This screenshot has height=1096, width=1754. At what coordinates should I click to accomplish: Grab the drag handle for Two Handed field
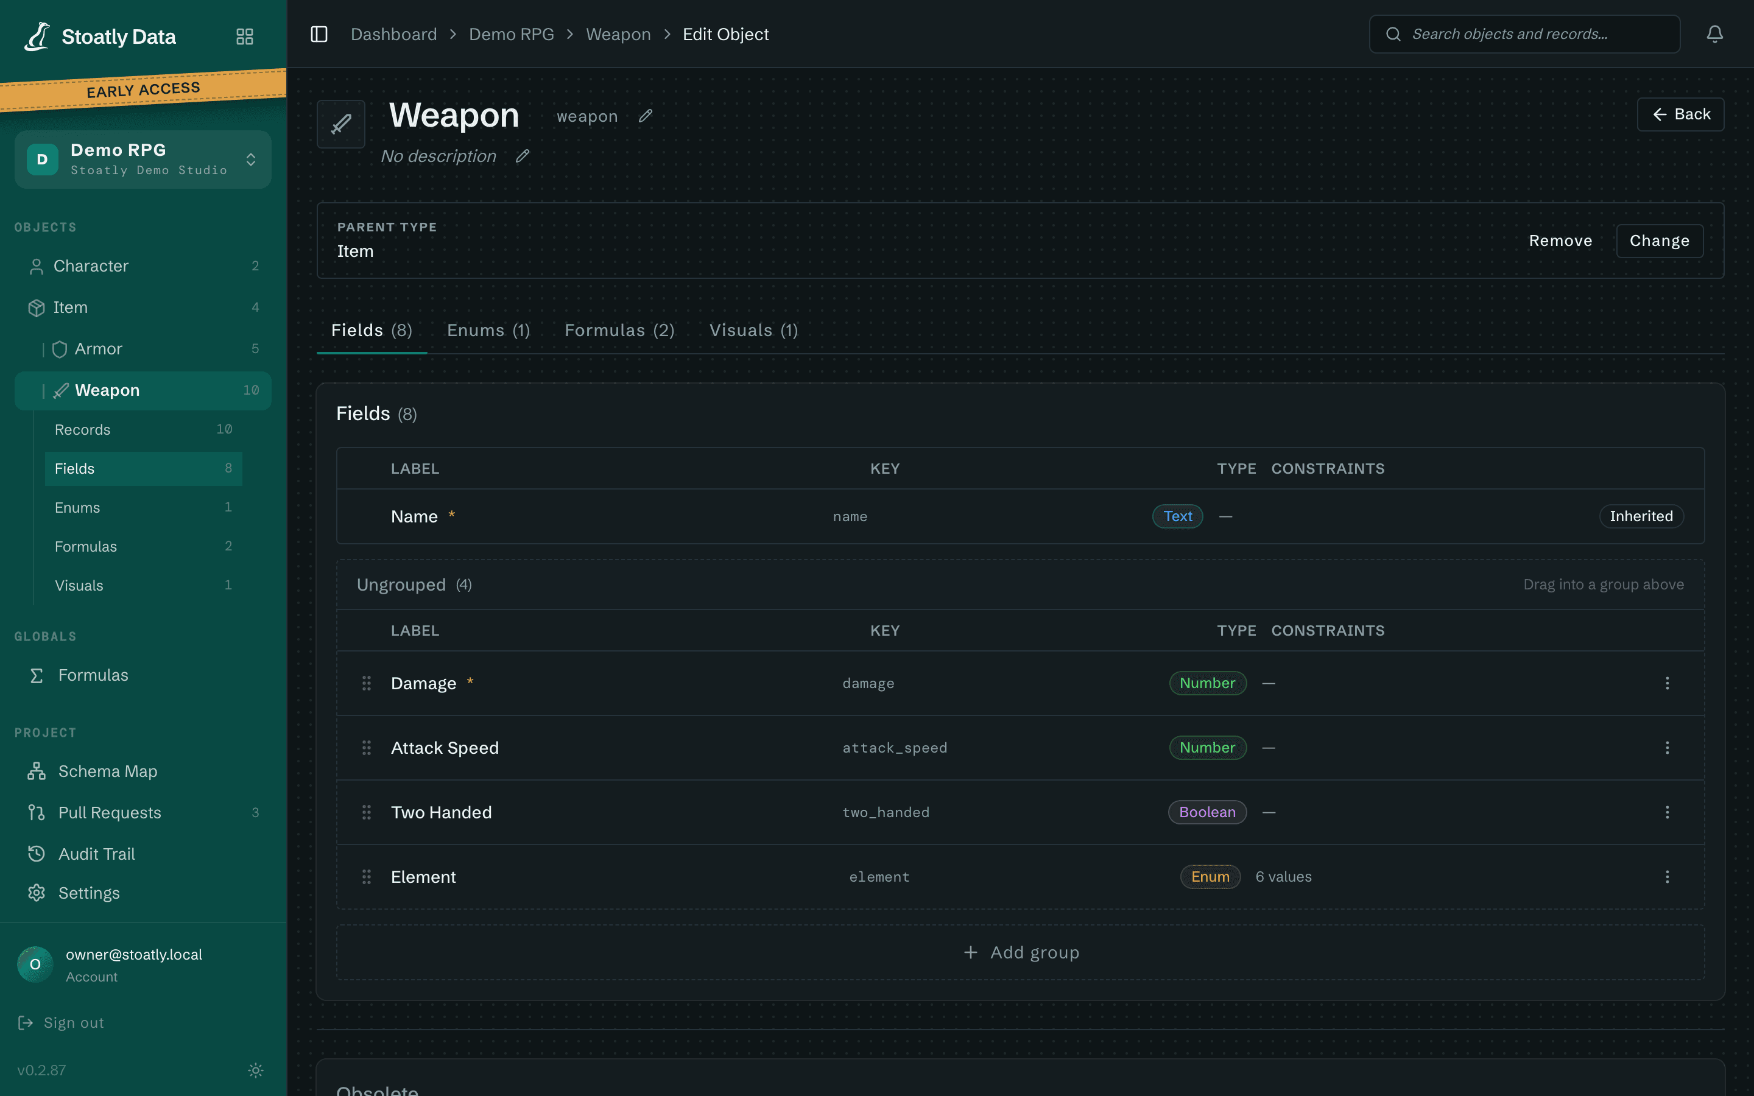367,812
